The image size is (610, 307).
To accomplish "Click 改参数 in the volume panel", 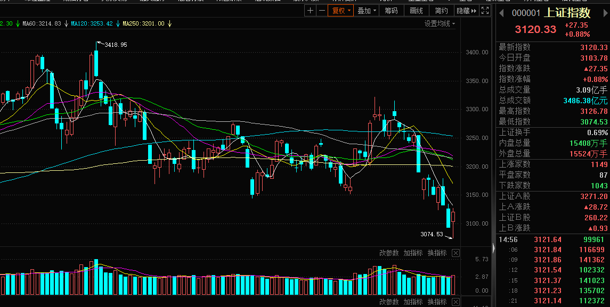I will pyautogui.click(x=389, y=253).
